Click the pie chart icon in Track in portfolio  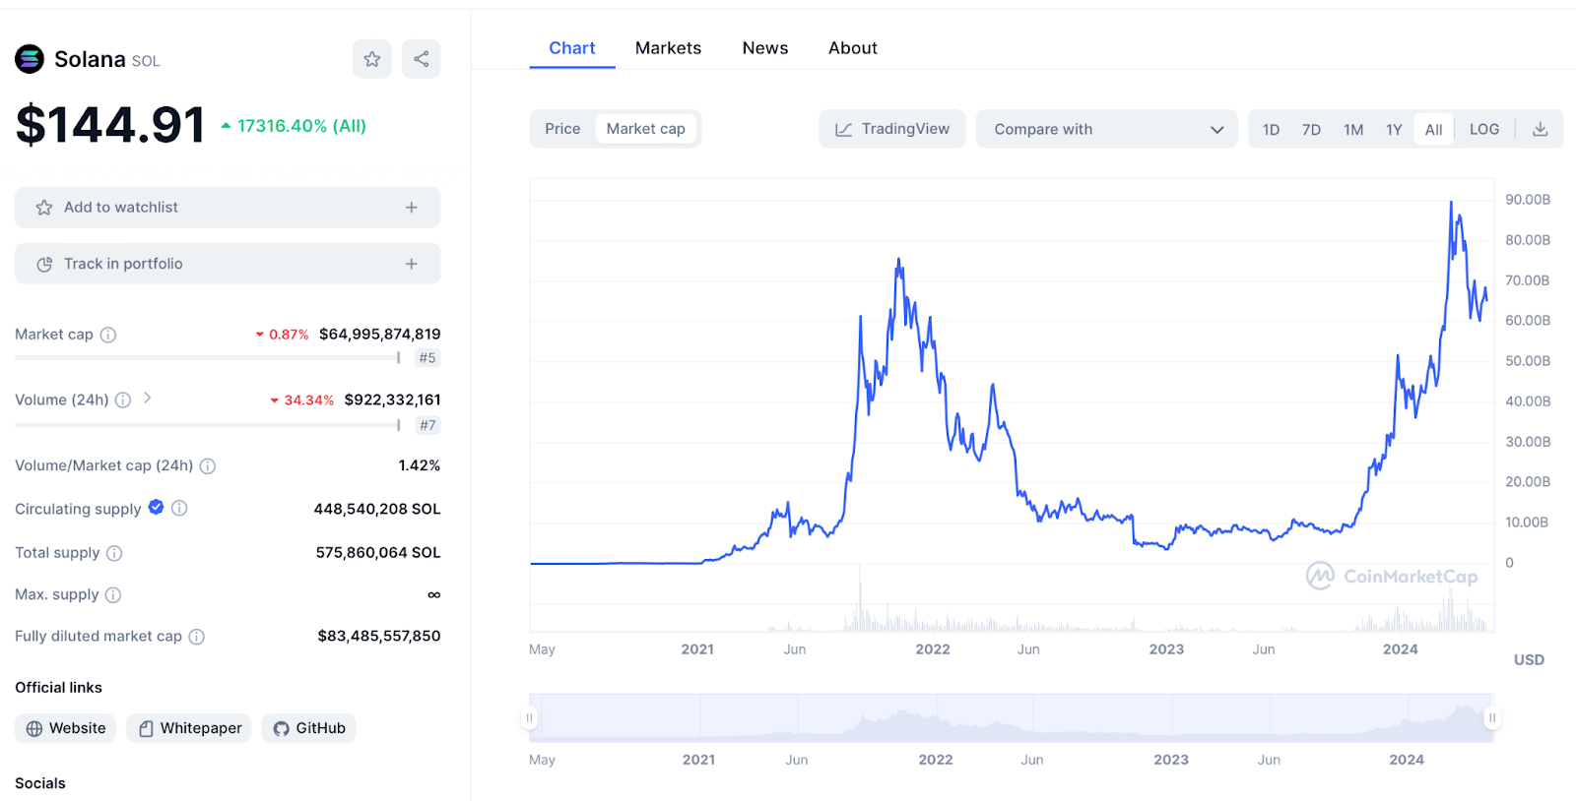point(44,264)
